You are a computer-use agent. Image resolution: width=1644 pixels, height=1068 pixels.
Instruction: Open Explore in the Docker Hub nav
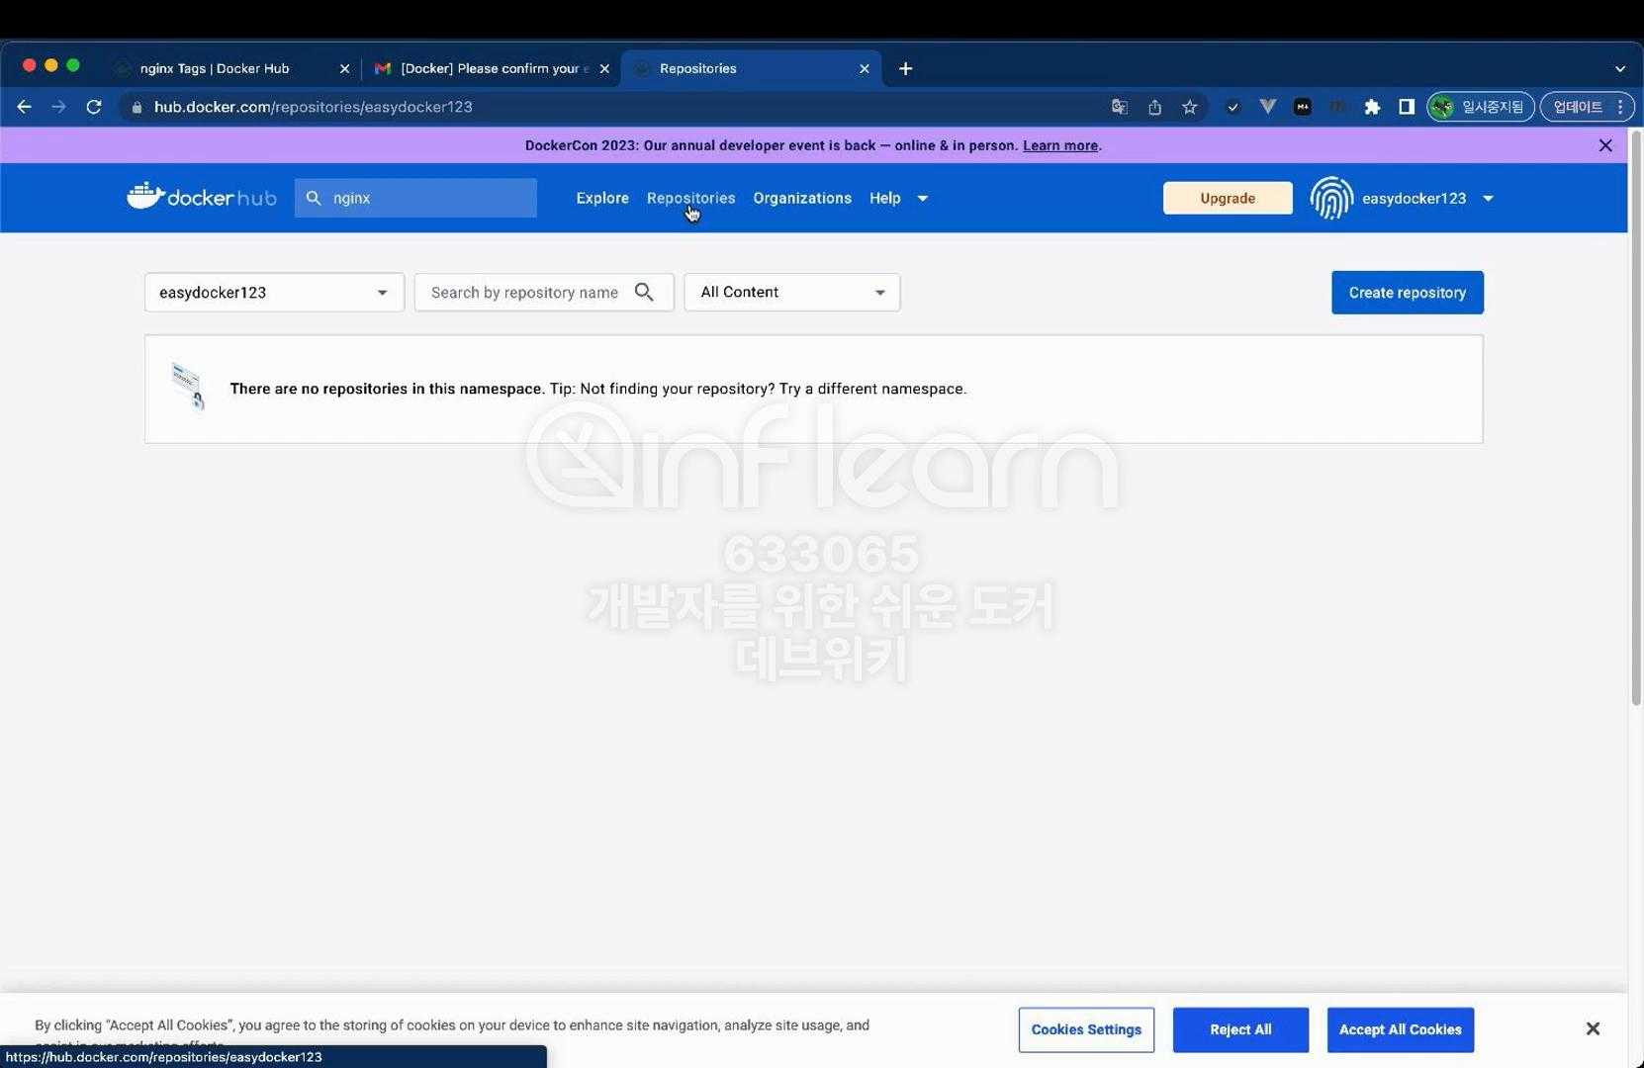[602, 198]
